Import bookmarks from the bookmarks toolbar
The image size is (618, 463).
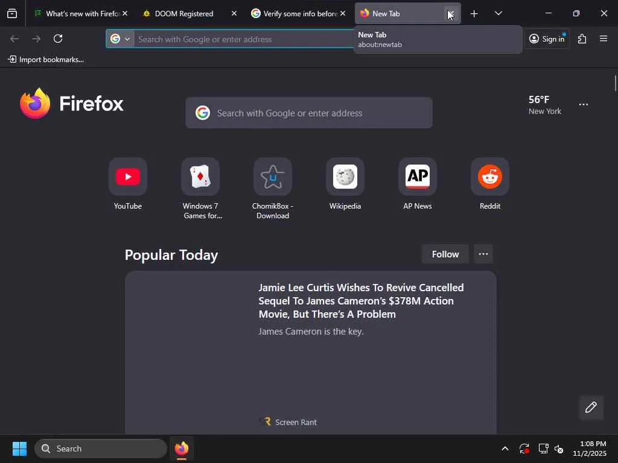46,60
